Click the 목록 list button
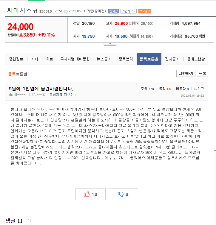 203,73
